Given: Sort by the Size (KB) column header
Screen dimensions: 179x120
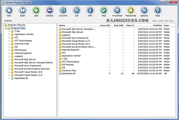Looking at the screenshot, I should pos(118,25).
